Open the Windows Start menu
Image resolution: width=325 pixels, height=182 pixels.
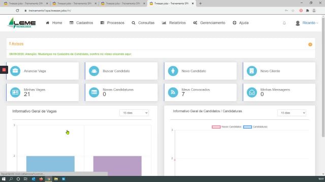(x=4, y=179)
